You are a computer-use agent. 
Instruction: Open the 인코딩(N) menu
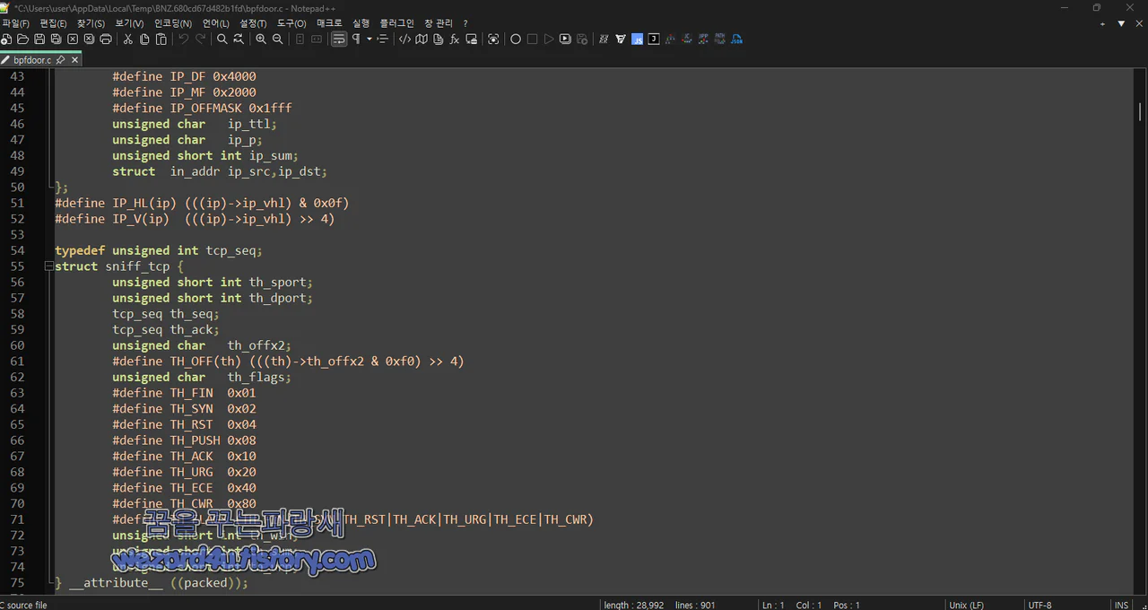click(173, 23)
